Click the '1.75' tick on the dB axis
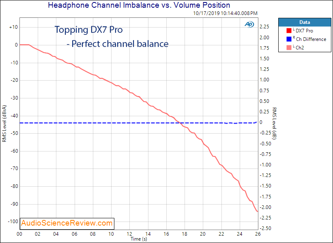 (264, 48)
